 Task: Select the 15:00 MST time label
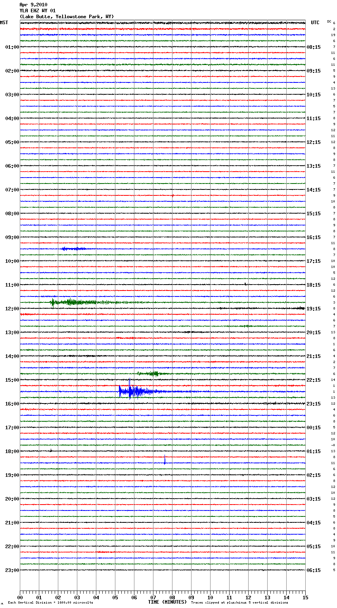(12, 380)
